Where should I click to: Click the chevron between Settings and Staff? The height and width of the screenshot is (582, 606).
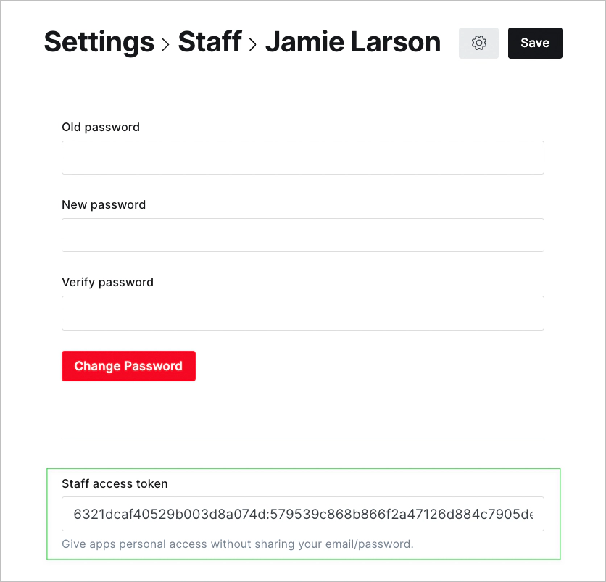click(x=166, y=45)
